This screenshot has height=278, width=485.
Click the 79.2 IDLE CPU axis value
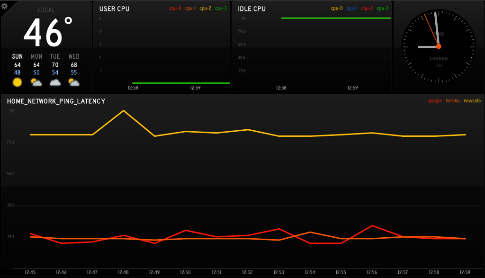point(242,32)
